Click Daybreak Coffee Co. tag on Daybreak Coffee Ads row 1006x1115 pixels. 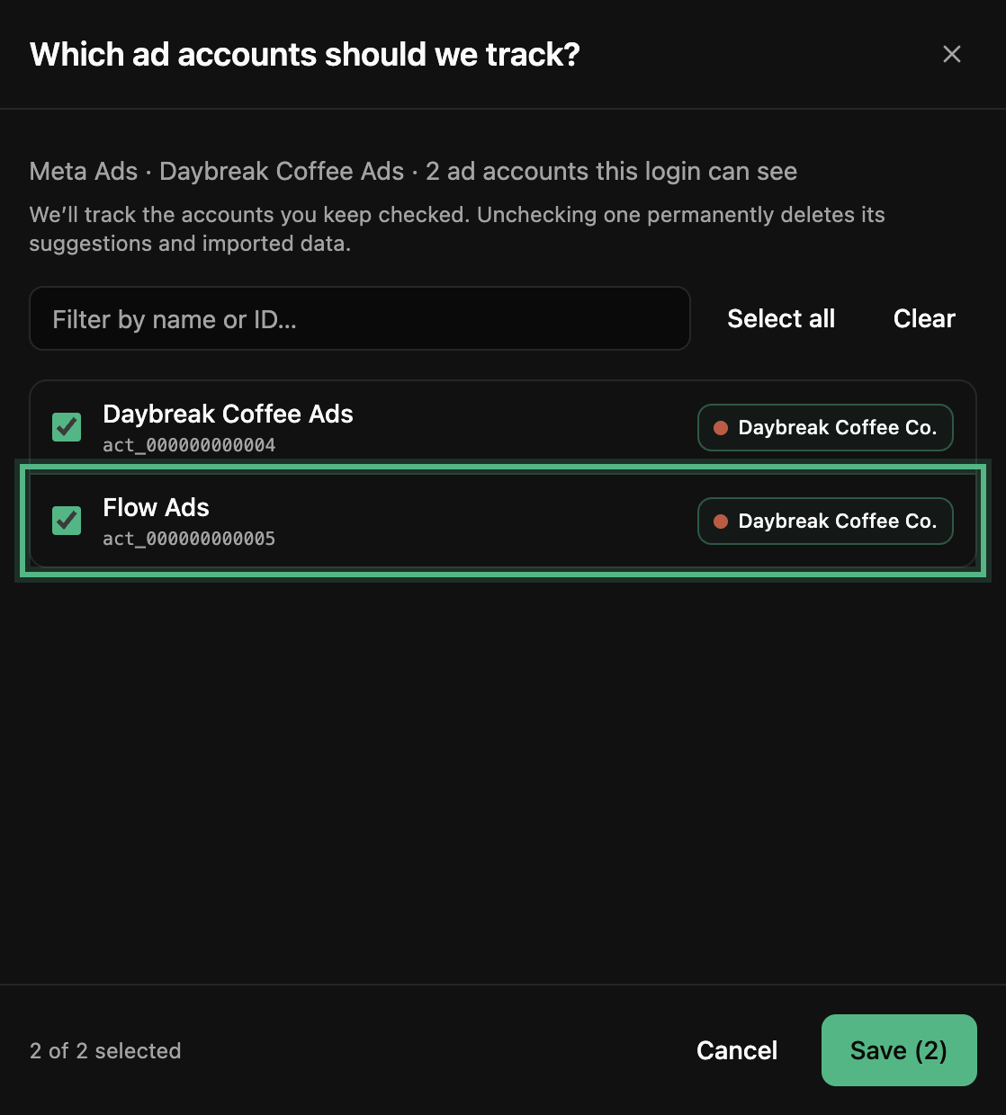pyautogui.click(x=825, y=427)
